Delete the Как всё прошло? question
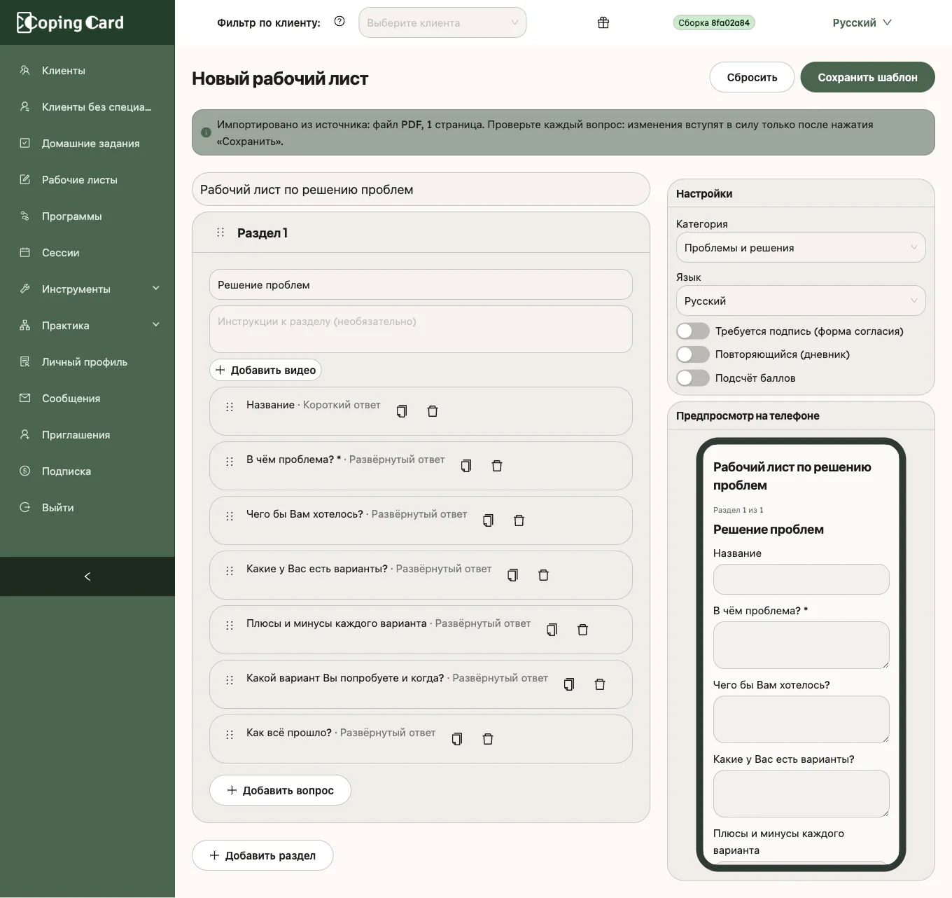Viewport: 952px width, 898px height. pyautogui.click(x=488, y=739)
